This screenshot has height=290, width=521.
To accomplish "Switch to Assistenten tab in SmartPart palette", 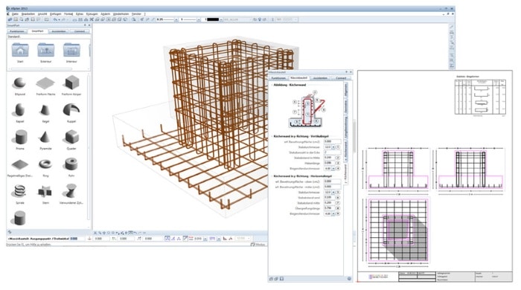I will 59,31.
